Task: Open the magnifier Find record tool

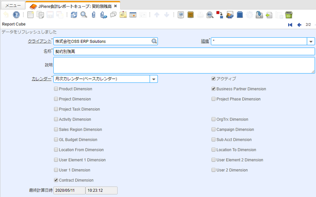Action: point(83,15)
